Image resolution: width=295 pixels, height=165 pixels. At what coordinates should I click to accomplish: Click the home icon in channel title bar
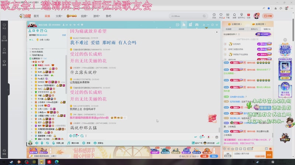click(x=184, y=25)
